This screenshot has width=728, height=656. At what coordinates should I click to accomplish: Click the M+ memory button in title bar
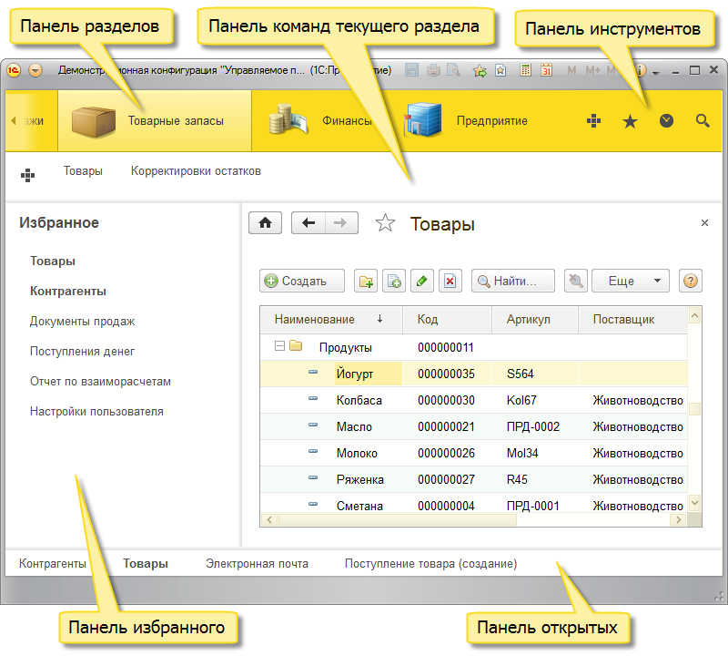(593, 71)
